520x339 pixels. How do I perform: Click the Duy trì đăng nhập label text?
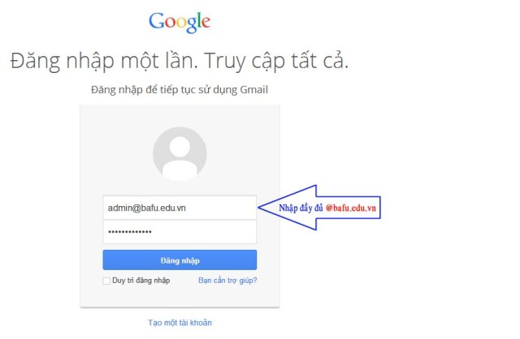click(x=141, y=281)
